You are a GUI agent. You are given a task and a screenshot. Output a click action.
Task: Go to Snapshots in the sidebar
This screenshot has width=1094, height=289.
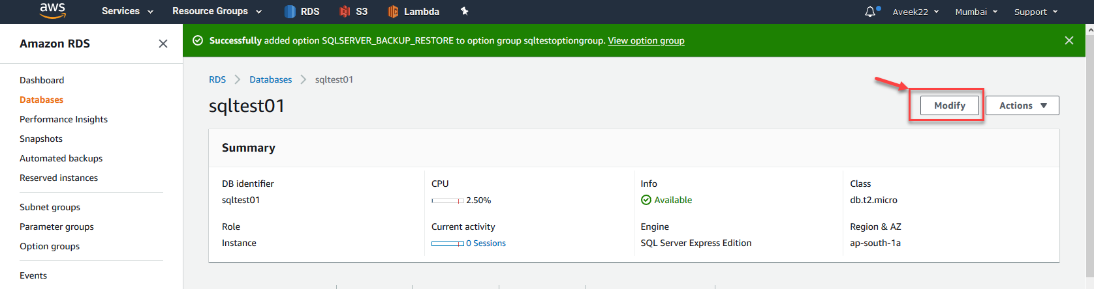coord(41,139)
